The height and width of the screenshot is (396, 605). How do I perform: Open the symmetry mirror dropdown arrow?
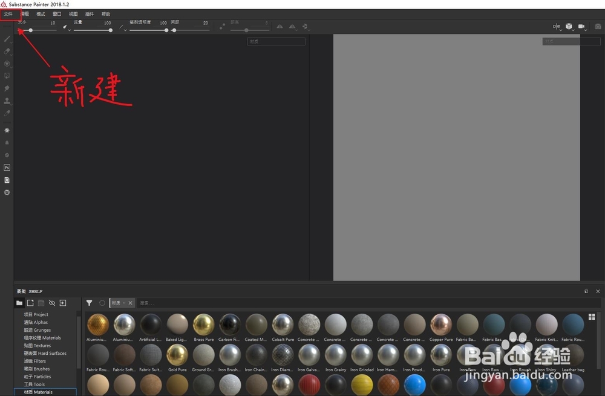[x=561, y=30]
